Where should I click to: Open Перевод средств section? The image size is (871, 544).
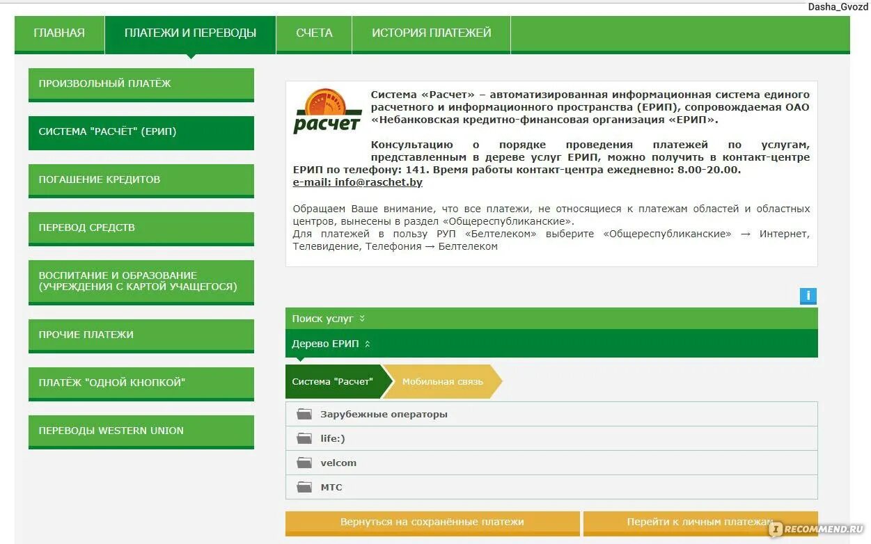pos(141,228)
